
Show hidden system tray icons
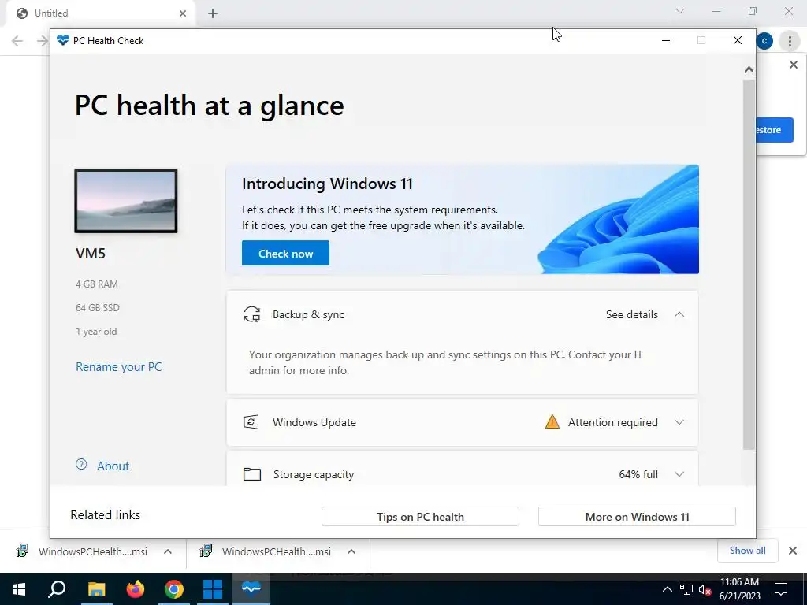[667, 589]
